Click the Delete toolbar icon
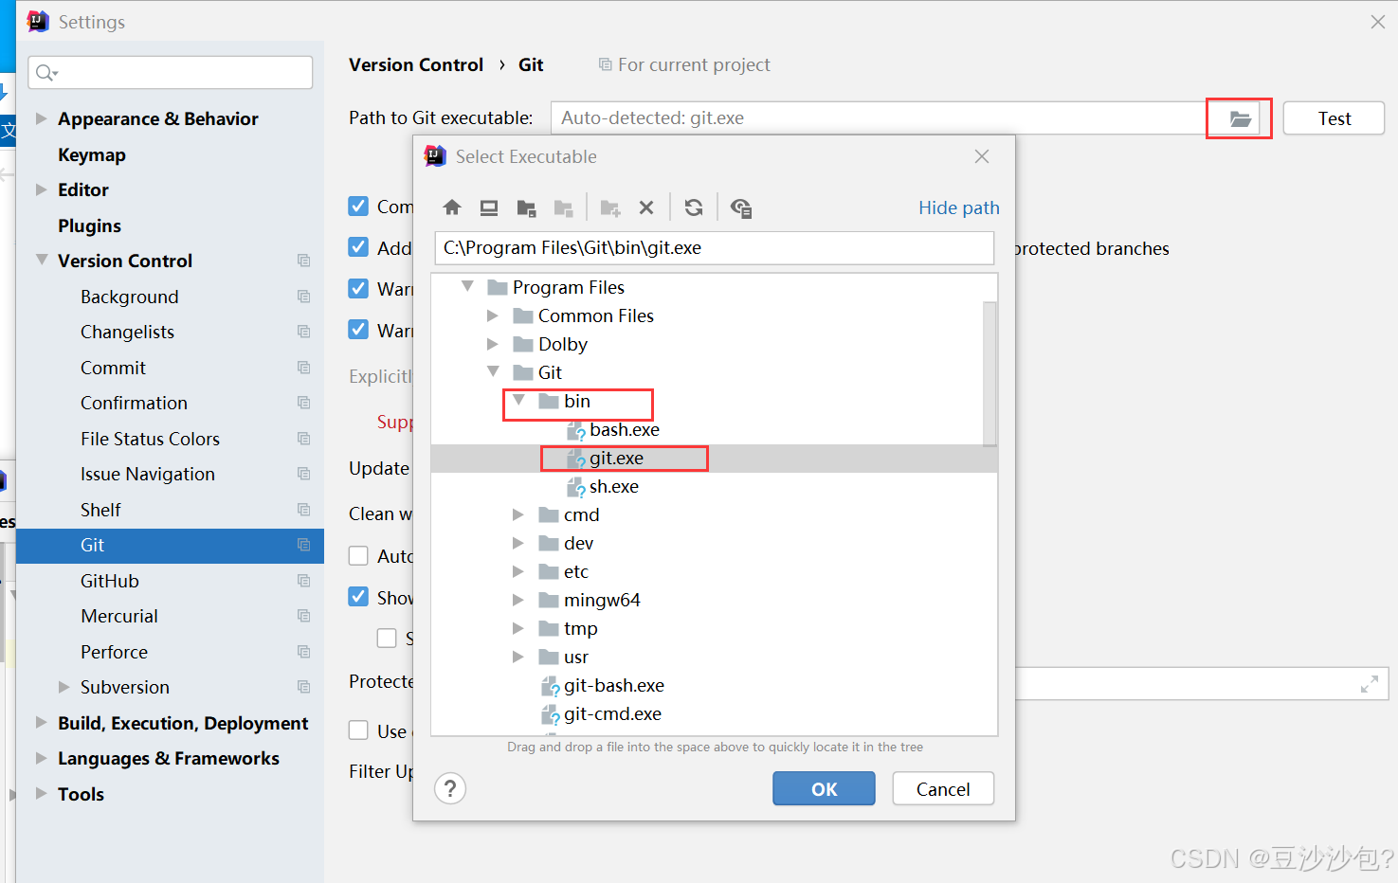 (x=646, y=207)
